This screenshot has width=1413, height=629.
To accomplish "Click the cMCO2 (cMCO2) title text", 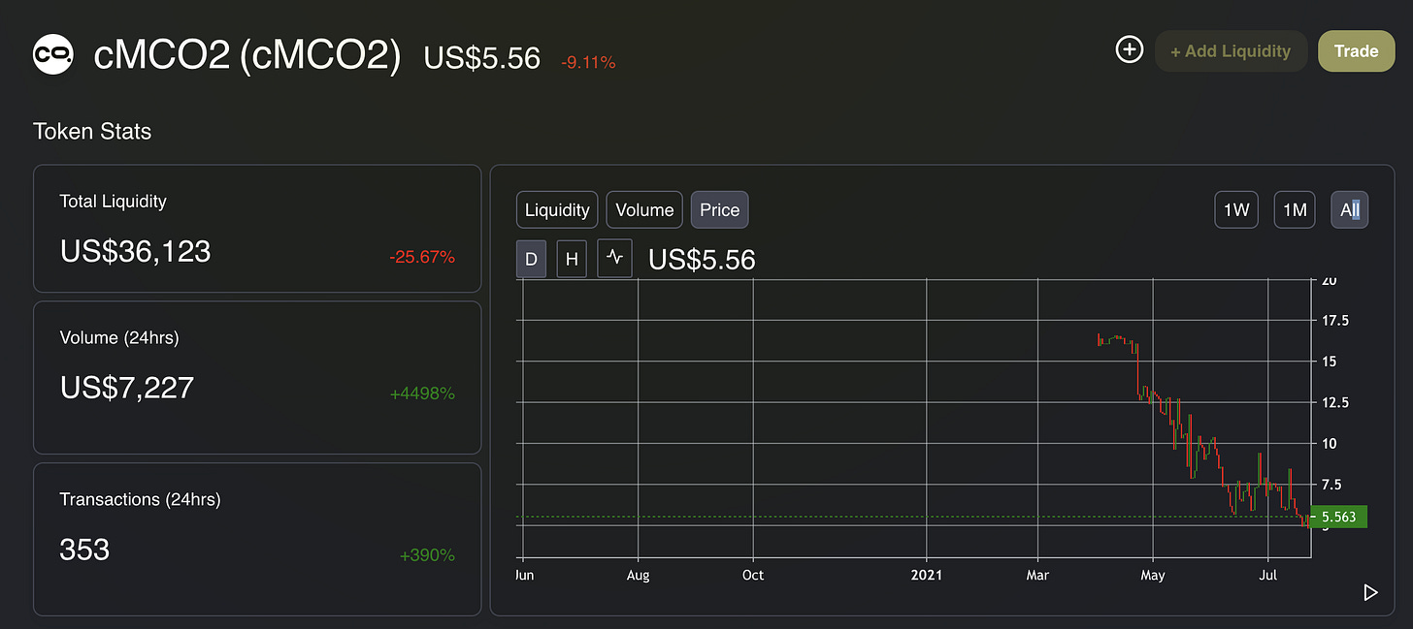I will 247,55.
